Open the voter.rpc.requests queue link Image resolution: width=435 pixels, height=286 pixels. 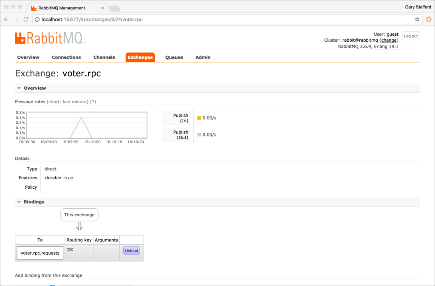coord(40,253)
